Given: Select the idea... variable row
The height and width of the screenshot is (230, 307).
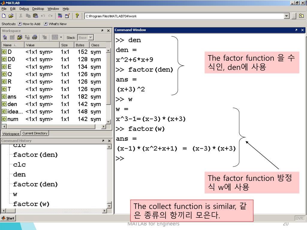Looking at the screenshot, I should tap(54, 111).
